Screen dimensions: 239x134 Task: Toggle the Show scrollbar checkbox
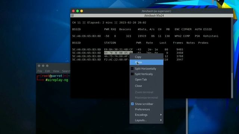pos(132,104)
